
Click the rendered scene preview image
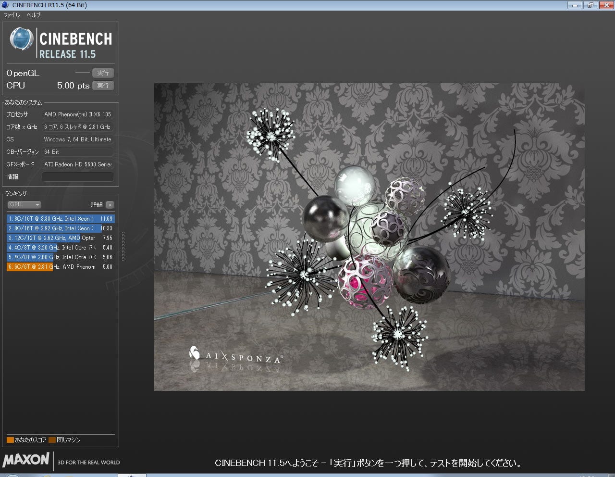pyautogui.click(x=369, y=237)
